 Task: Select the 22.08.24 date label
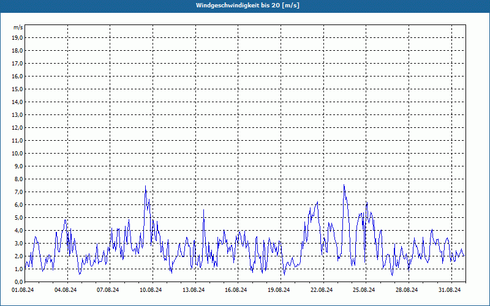tap(322, 290)
